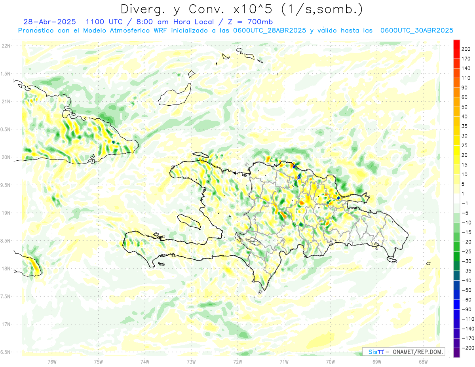Screen dimensions: 475x367
Task: Click the legend value '35'
Action: [465, 126]
